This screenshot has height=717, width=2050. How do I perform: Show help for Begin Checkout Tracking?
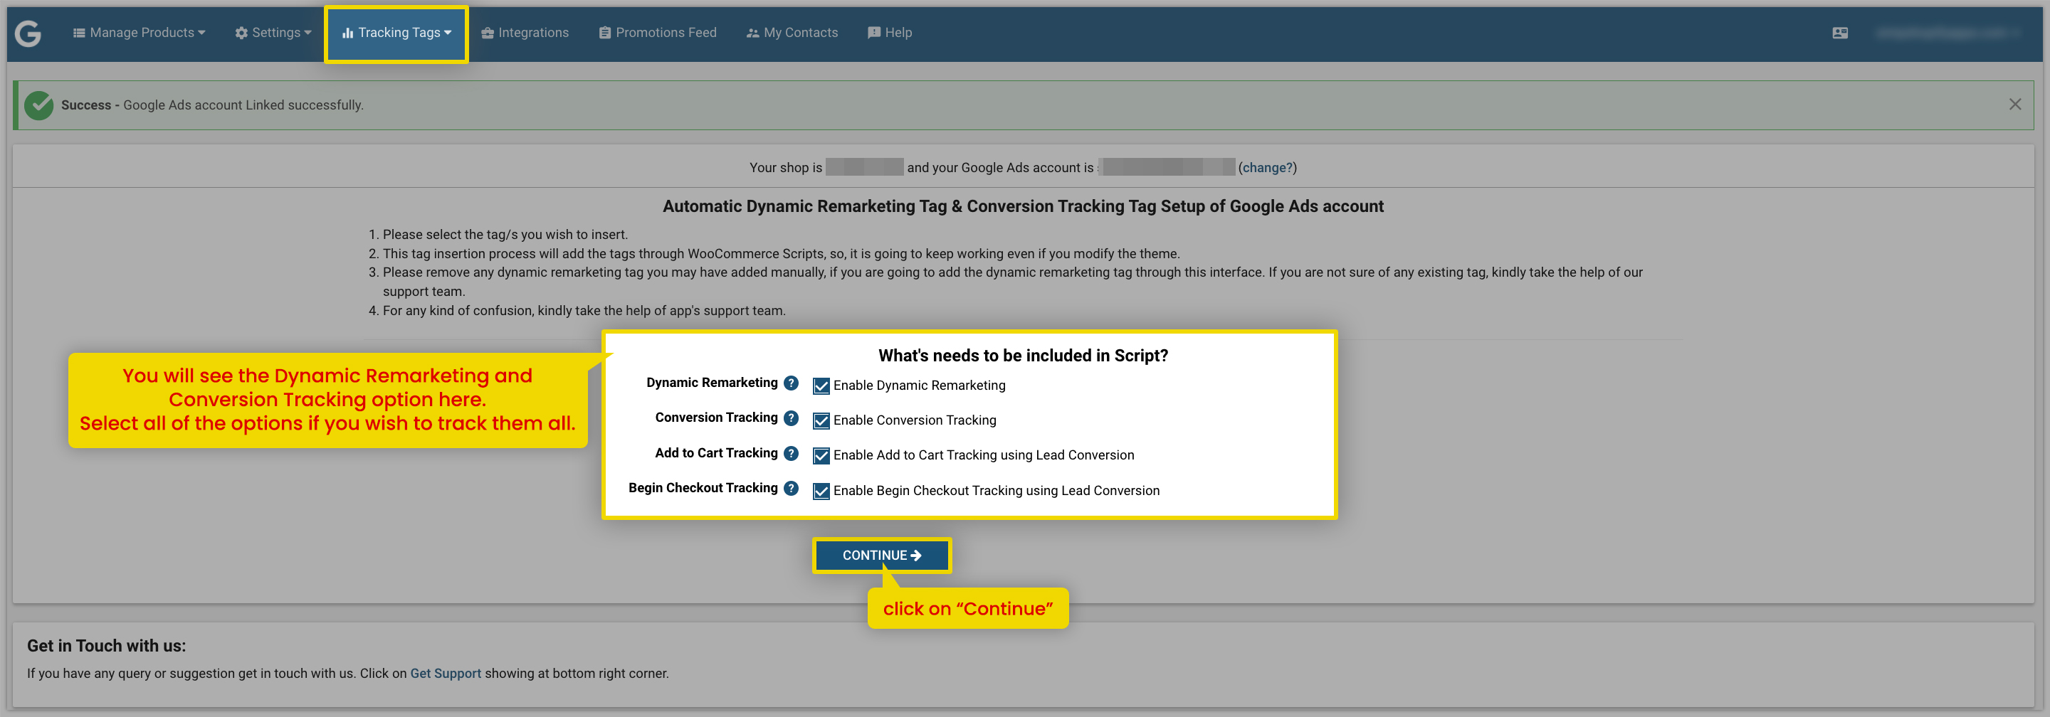point(791,488)
